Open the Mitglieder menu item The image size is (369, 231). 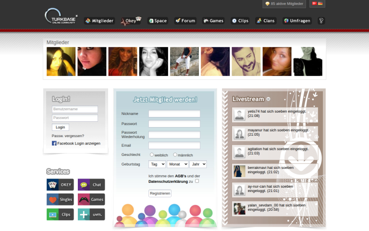[99, 21]
